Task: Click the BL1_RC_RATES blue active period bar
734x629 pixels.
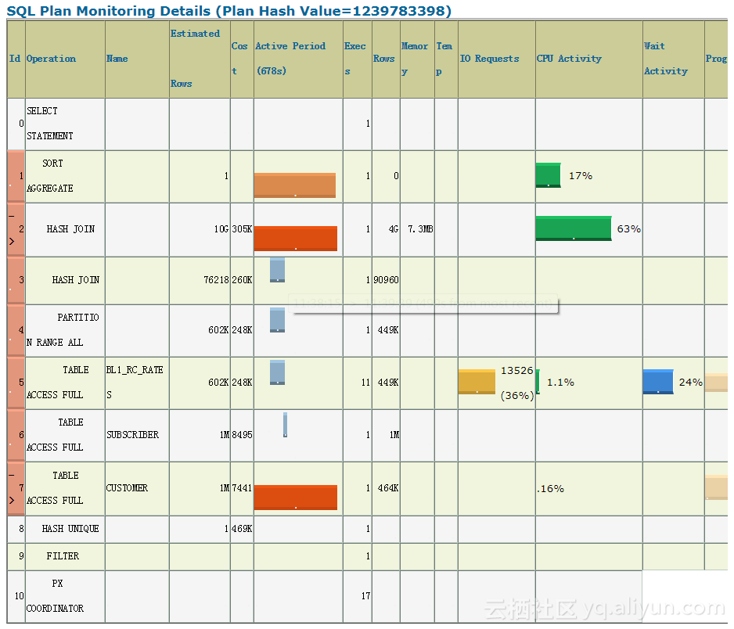Action: (x=277, y=372)
